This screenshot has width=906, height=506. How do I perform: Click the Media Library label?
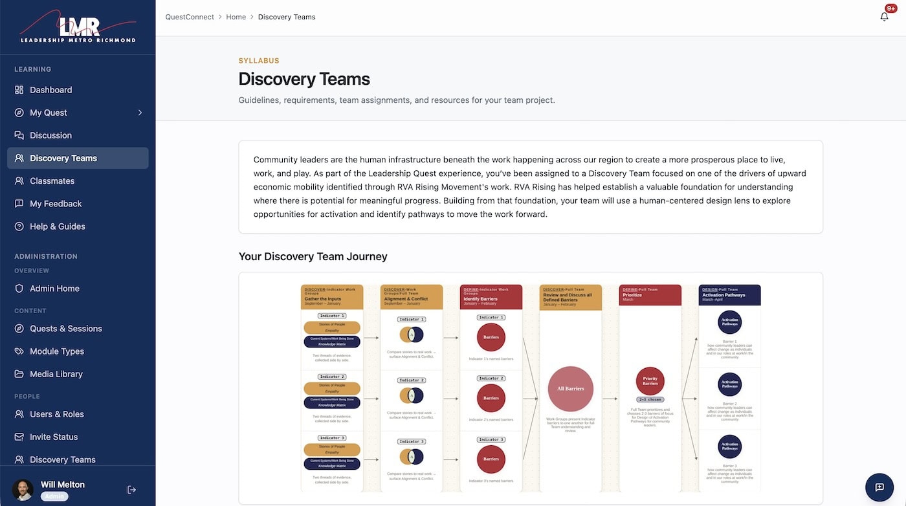tap(56, 374)
